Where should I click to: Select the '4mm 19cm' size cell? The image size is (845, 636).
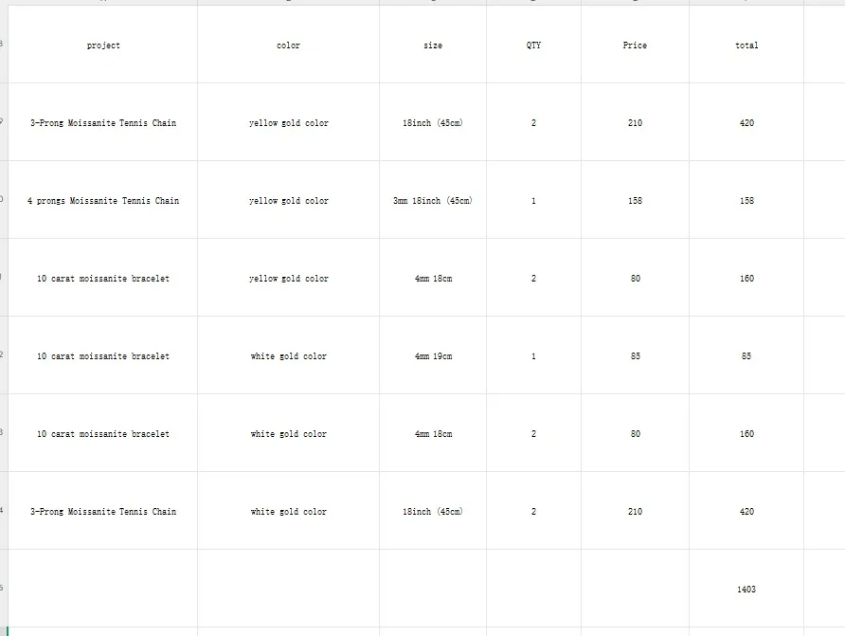tap(433, 356)
